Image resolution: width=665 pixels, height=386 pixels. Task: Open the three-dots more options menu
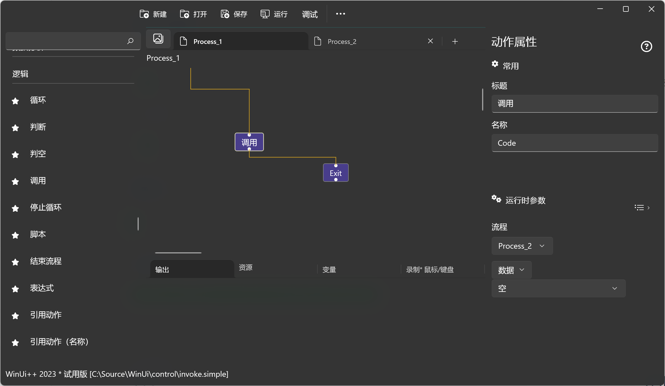[340, 14]
